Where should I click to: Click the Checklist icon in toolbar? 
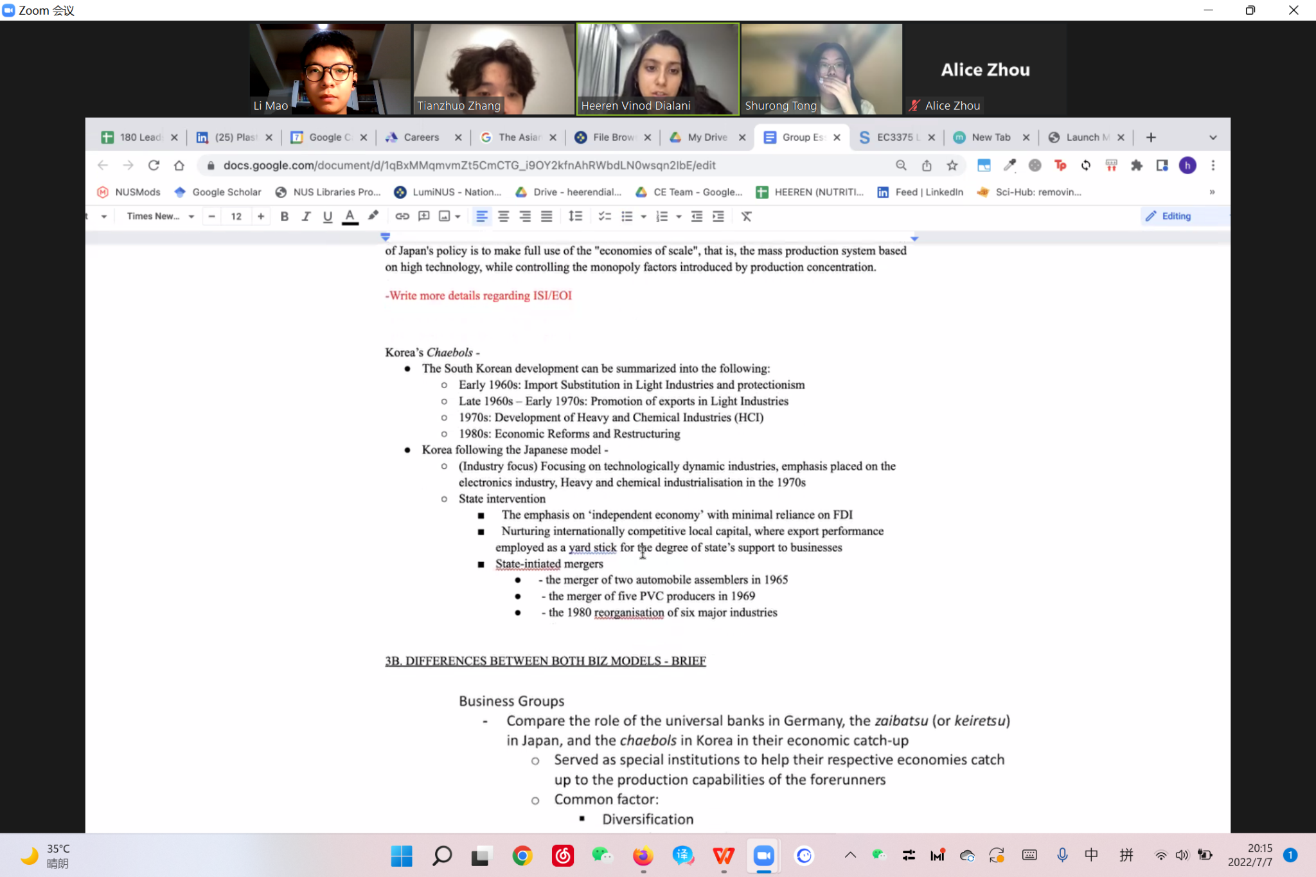[604, 217]
